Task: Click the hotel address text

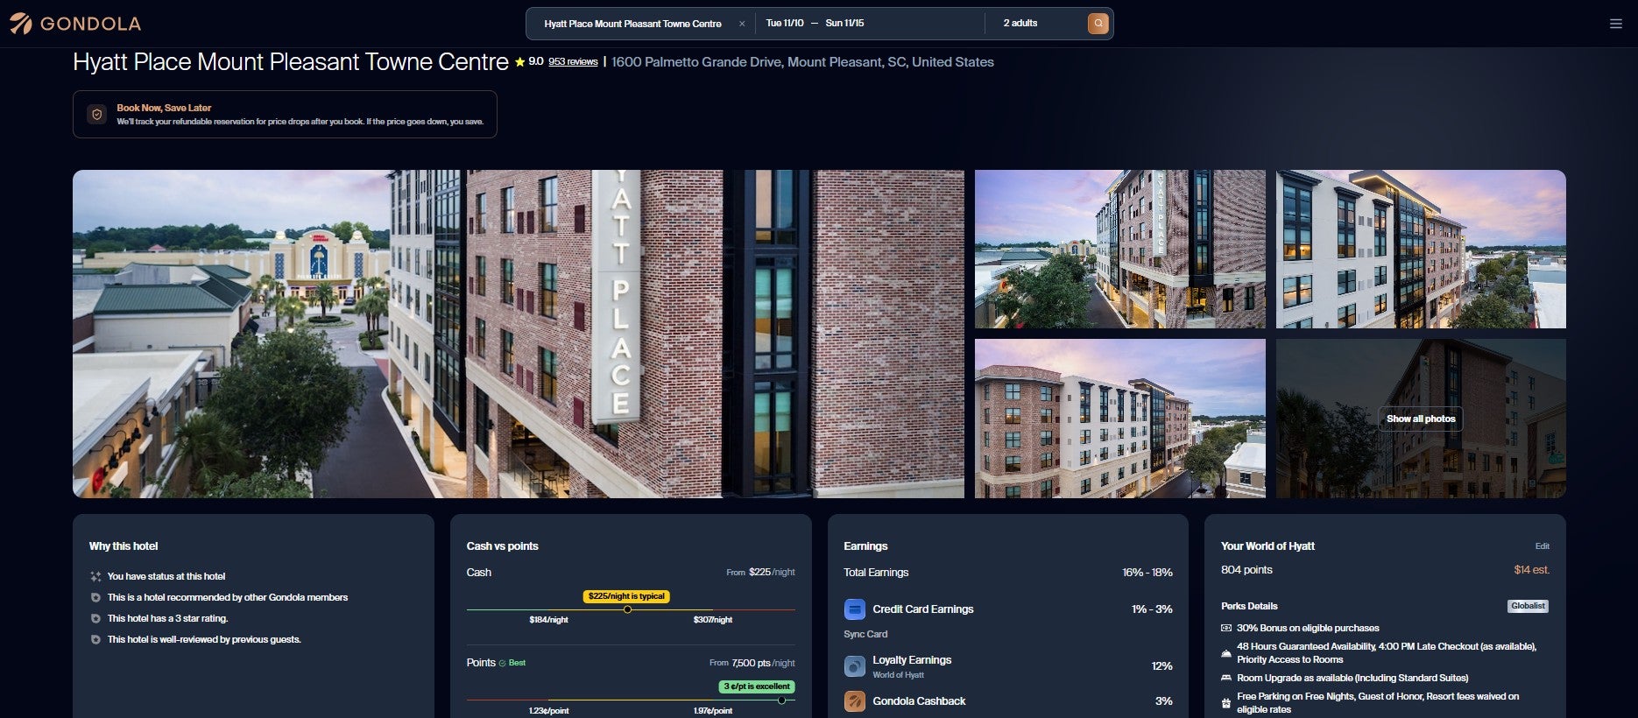Action: pyautogui.click(x=802, y=62)
